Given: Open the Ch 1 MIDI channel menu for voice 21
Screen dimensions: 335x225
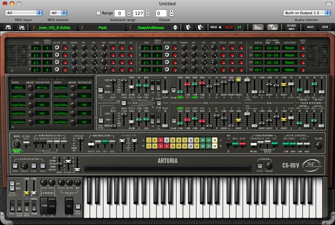Looking at the screenshot, I should 258,48.
